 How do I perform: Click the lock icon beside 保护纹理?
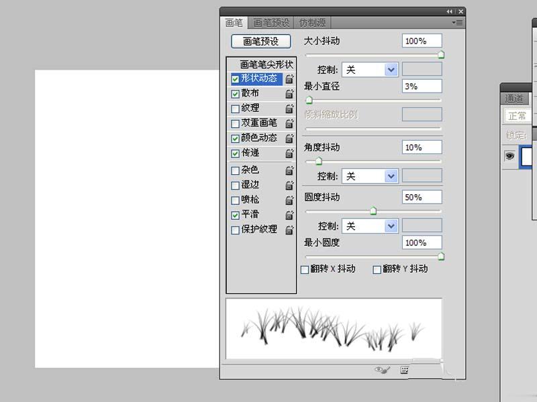coord(289,230)
